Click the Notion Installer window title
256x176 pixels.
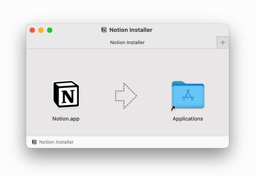click(x=131, y=30)
